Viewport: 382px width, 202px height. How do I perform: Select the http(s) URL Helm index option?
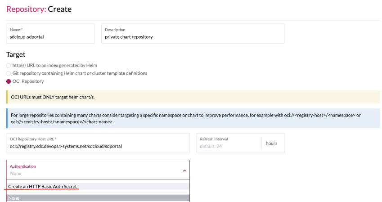pyautogui.click(x=9, y=65)
